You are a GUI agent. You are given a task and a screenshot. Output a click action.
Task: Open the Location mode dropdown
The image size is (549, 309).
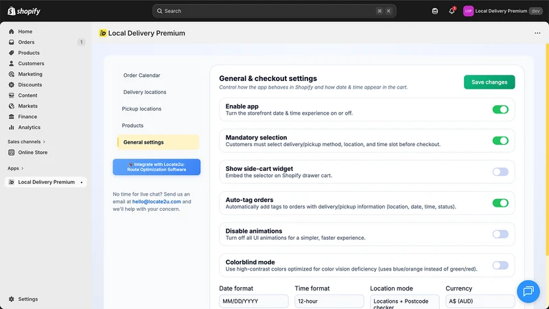405,301
